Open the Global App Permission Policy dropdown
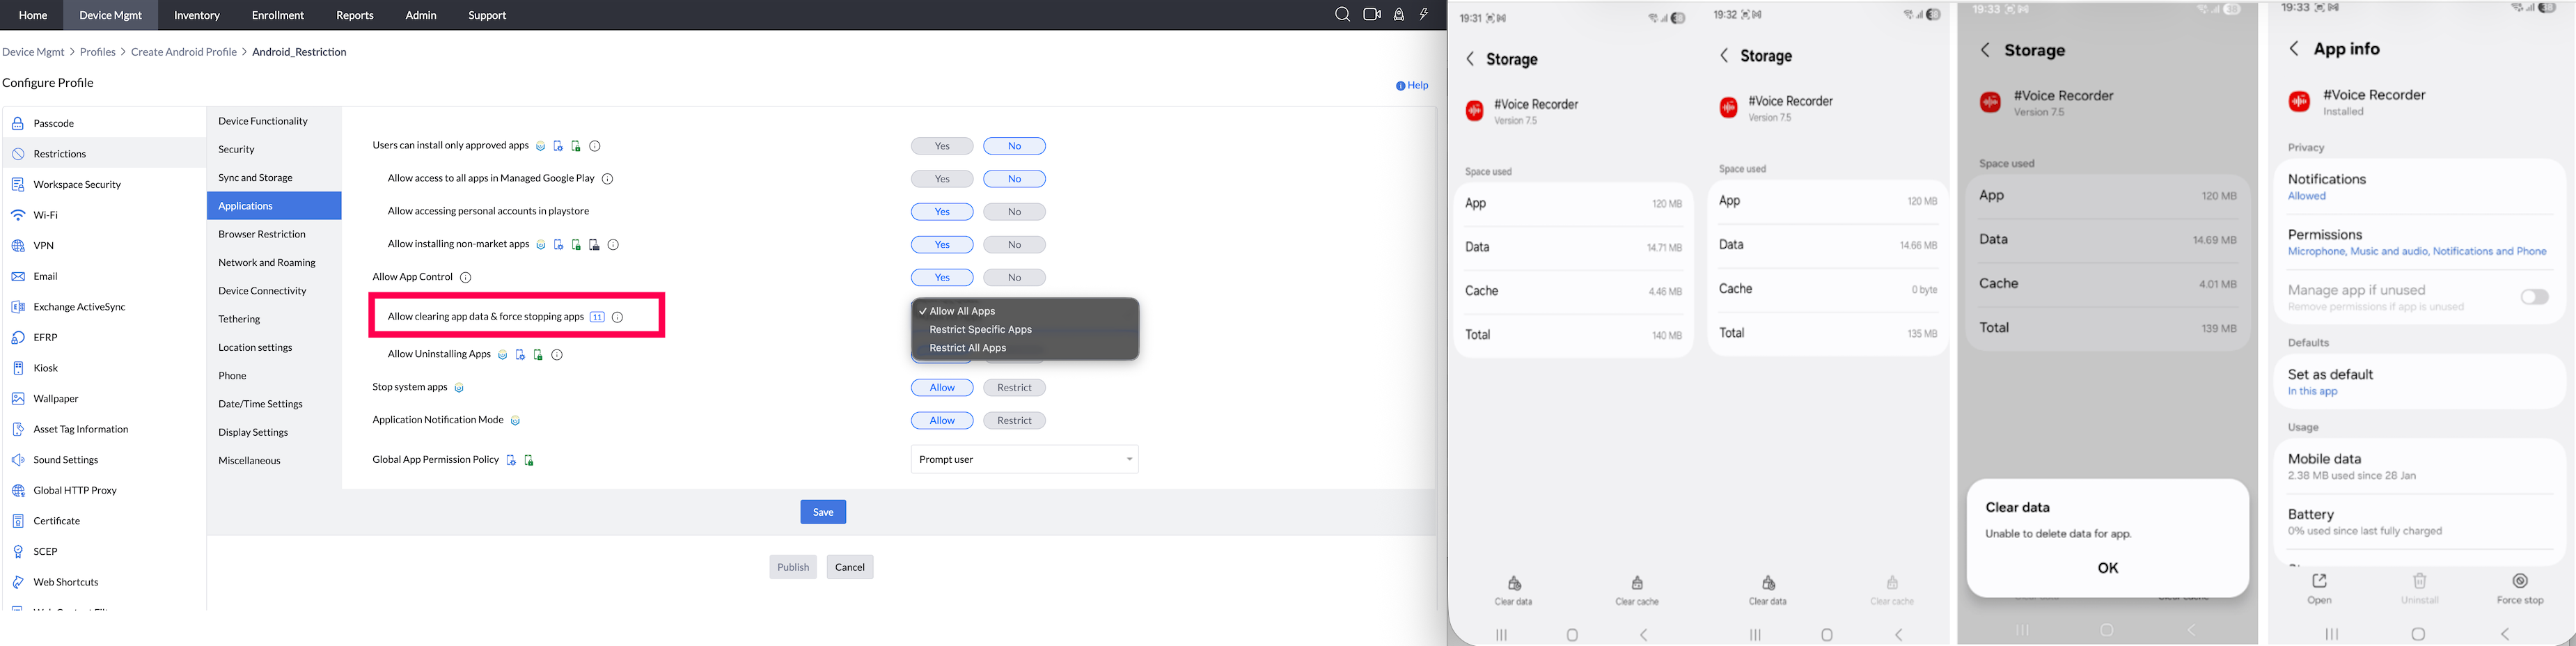This screenshot has height=646, width=2576. (x=1024, y=459)
